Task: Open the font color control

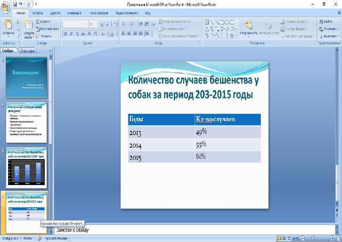Action: click(x=112, y=34)
